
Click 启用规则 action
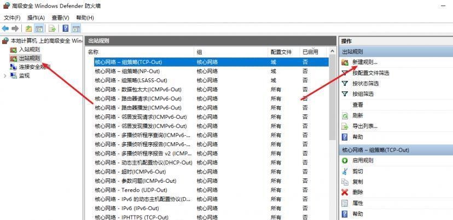pyautogui.click(x=363, y=160)
